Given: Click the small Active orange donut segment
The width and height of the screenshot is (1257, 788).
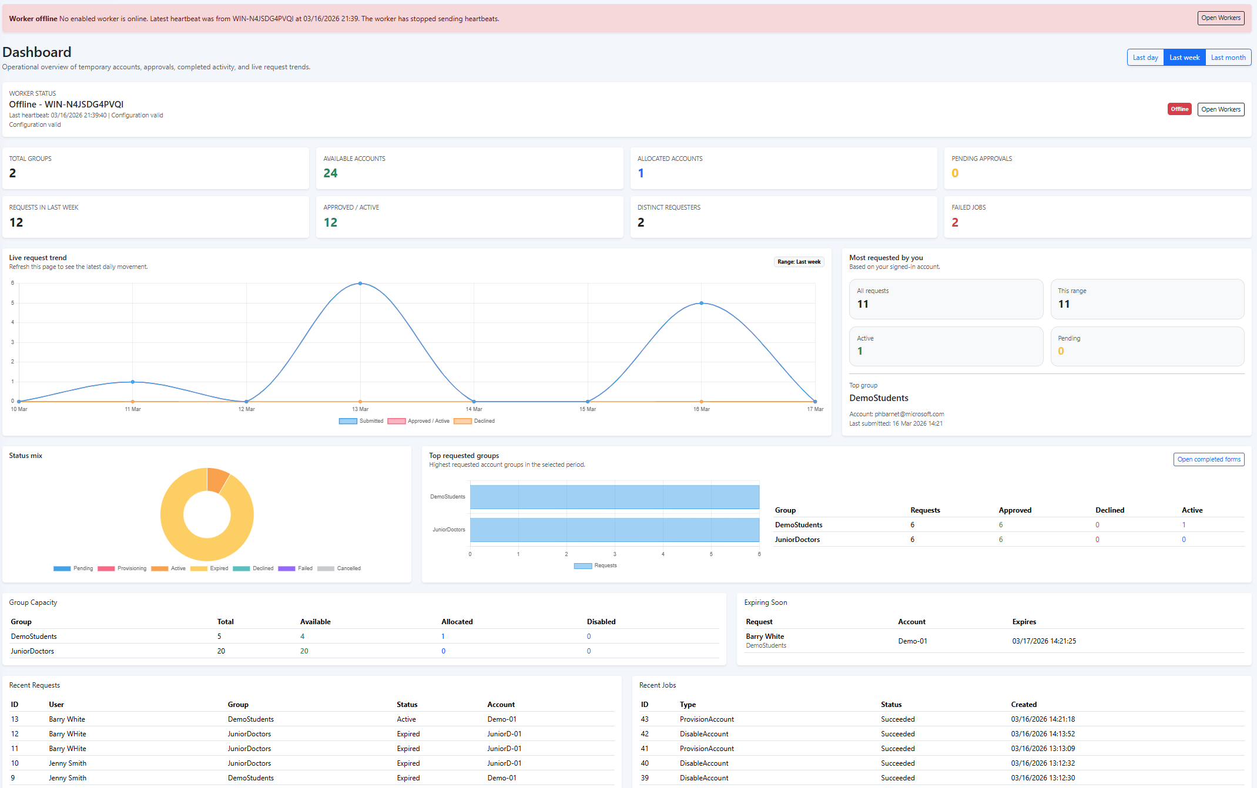Looking at the screenshot, I should point(217,480).
